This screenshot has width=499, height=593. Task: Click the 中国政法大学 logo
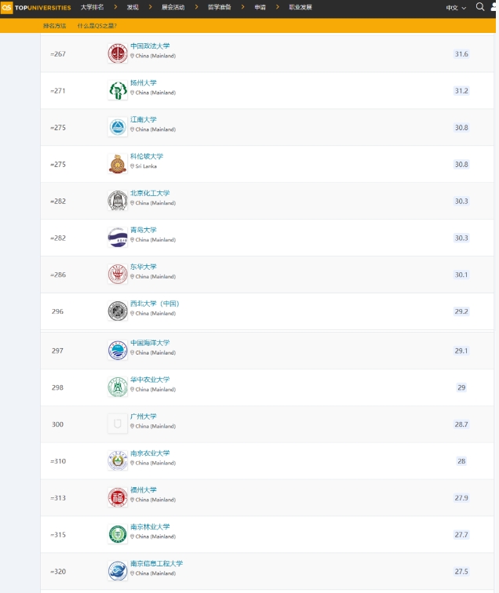pyautogui.click(x=118, y=54)
